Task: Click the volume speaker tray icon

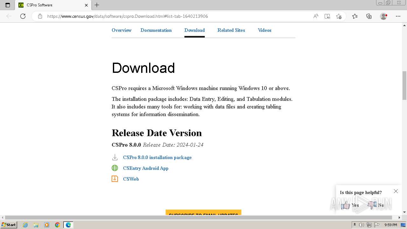Action: [362, 225]
